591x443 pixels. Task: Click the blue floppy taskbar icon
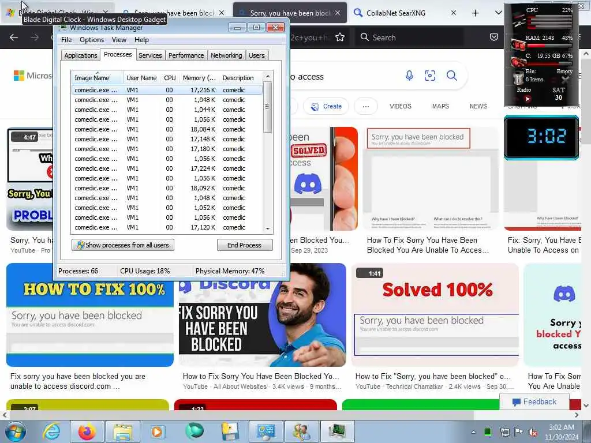230,431
